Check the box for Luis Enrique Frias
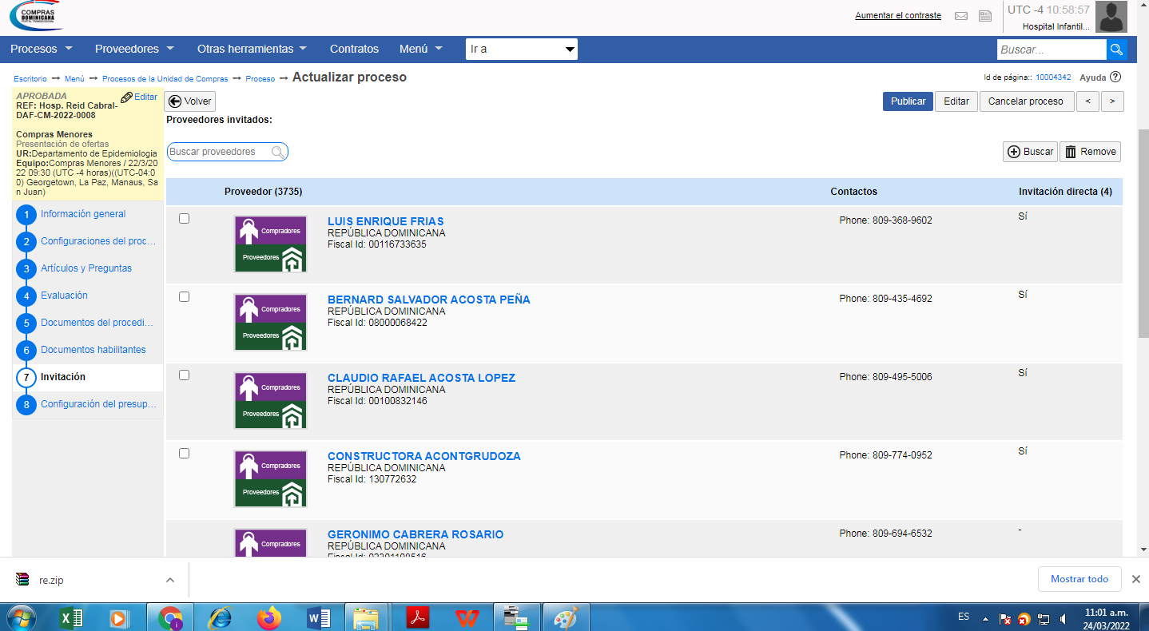Viewport: 1149px width, 631px height. tap(184, 218)
